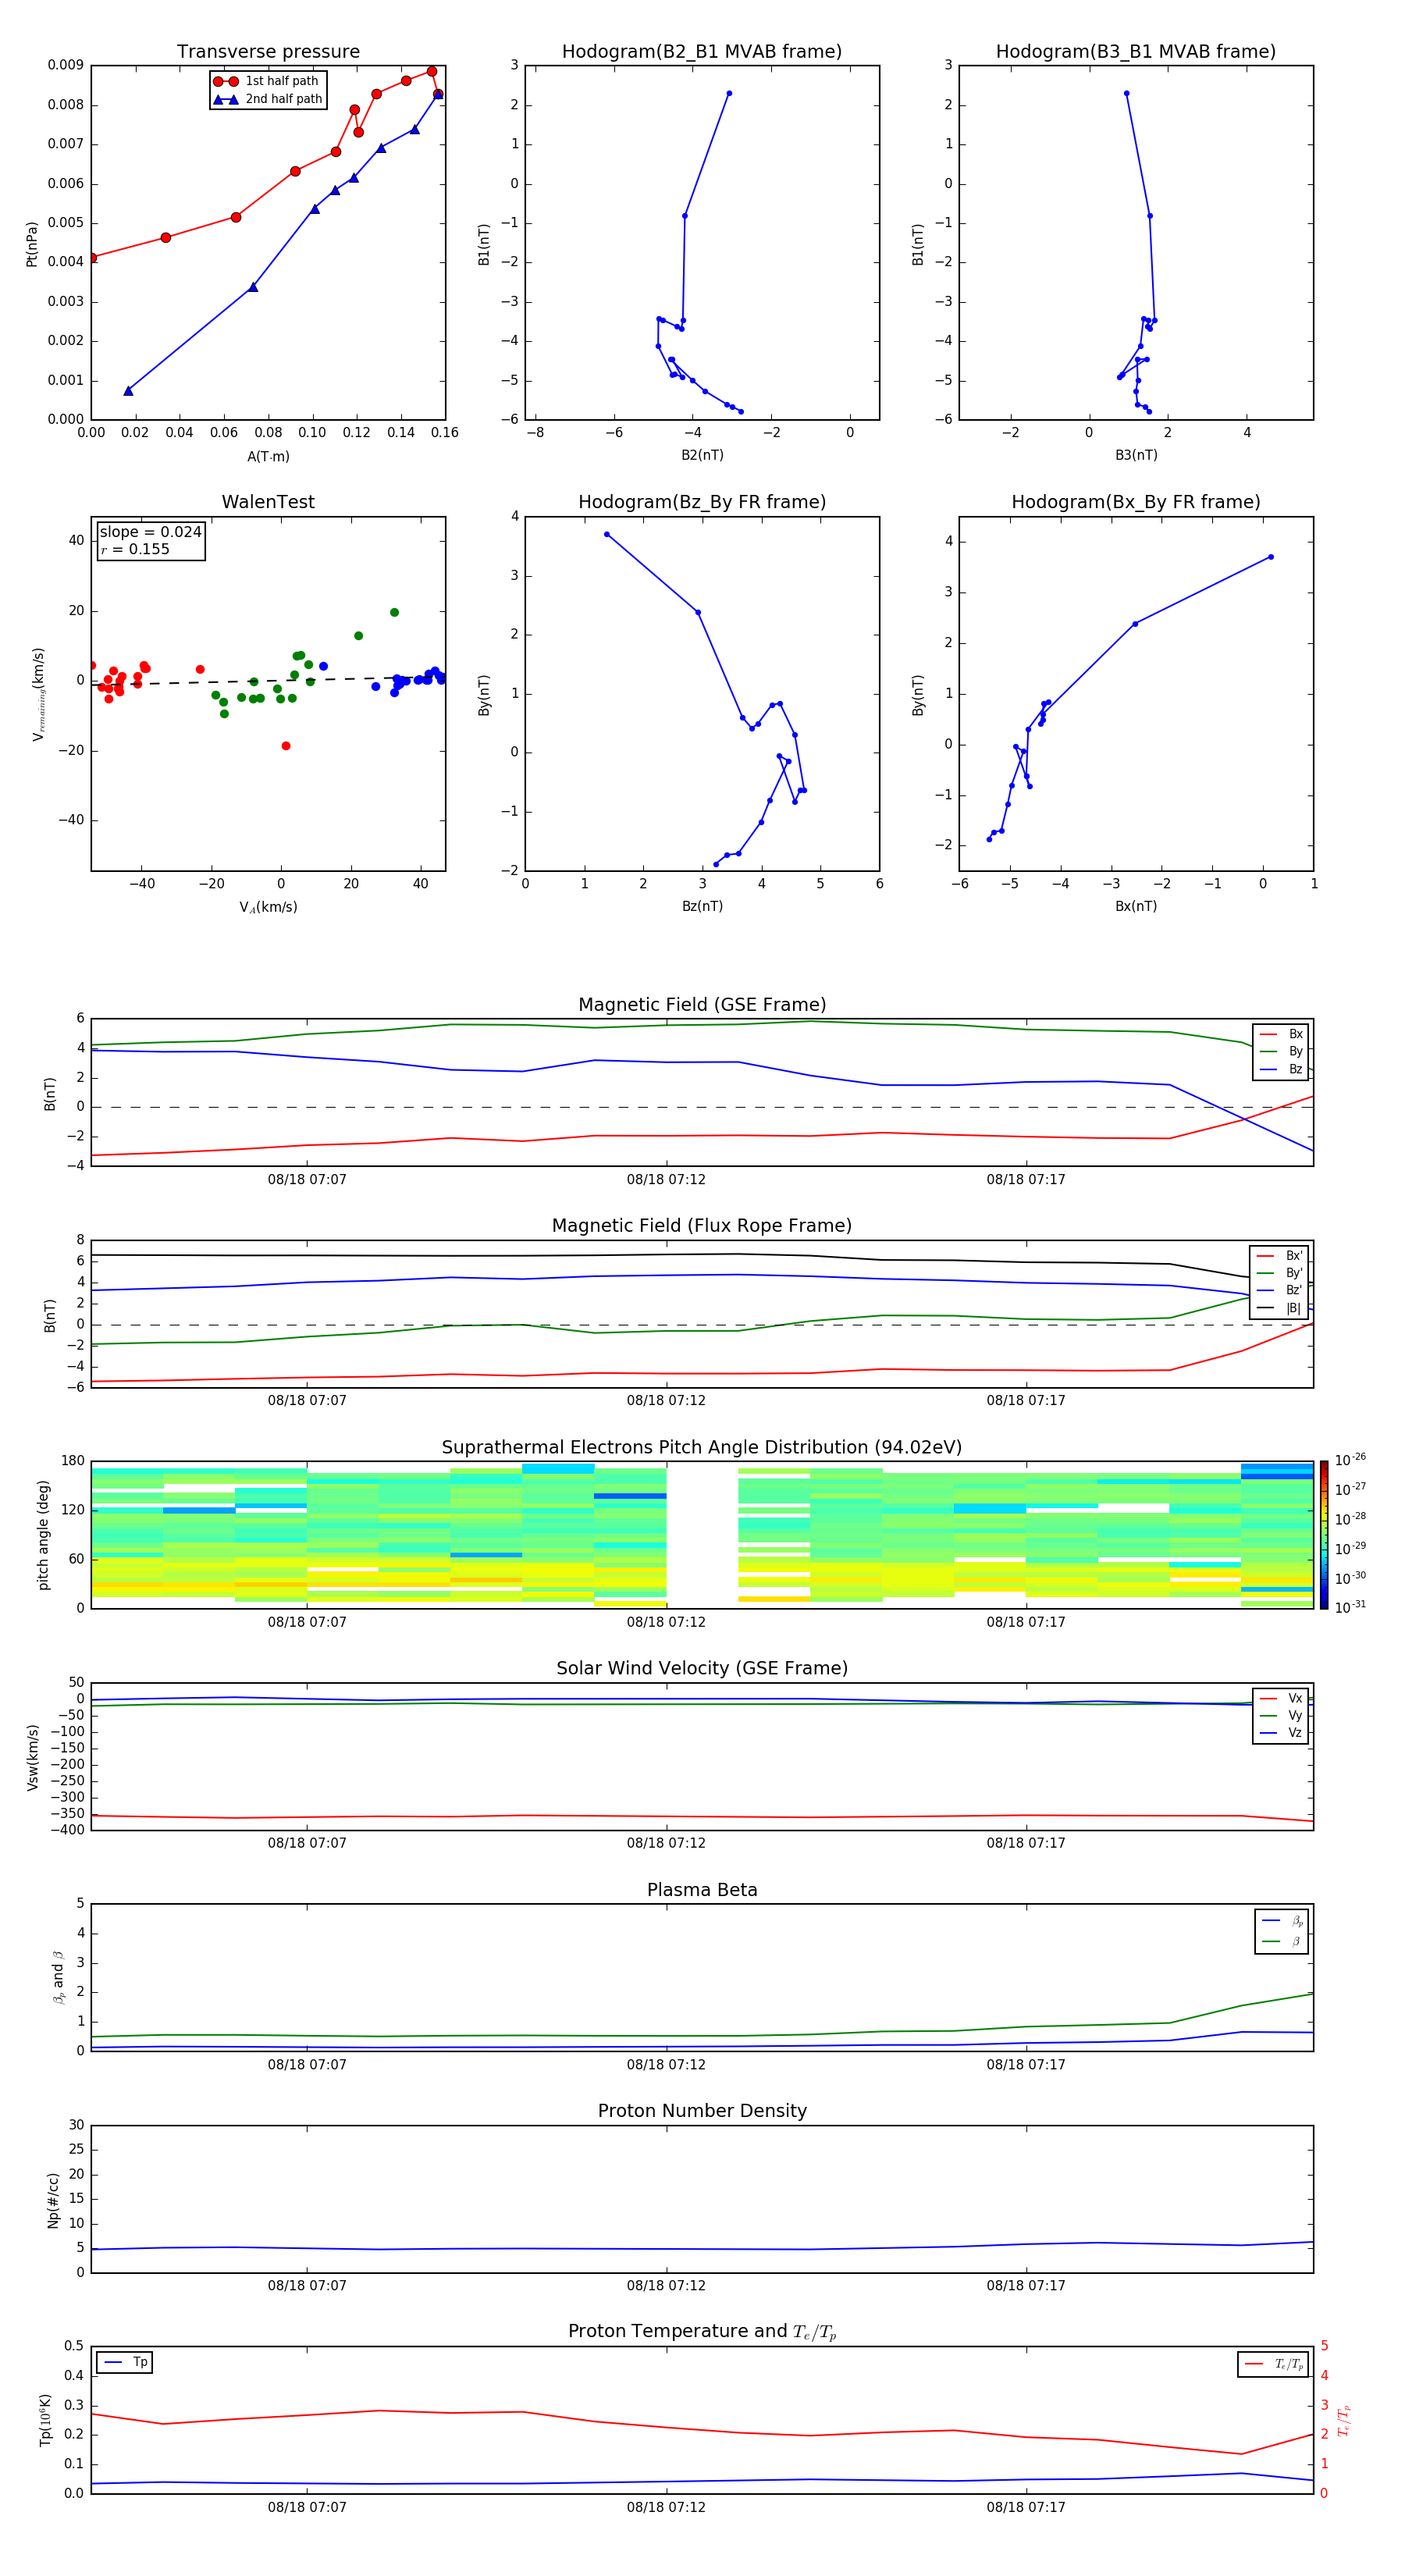Click the "Pt(nPa)" y-axis label
Viewport: 1405px width, 2576px height.
coord(32,243)
